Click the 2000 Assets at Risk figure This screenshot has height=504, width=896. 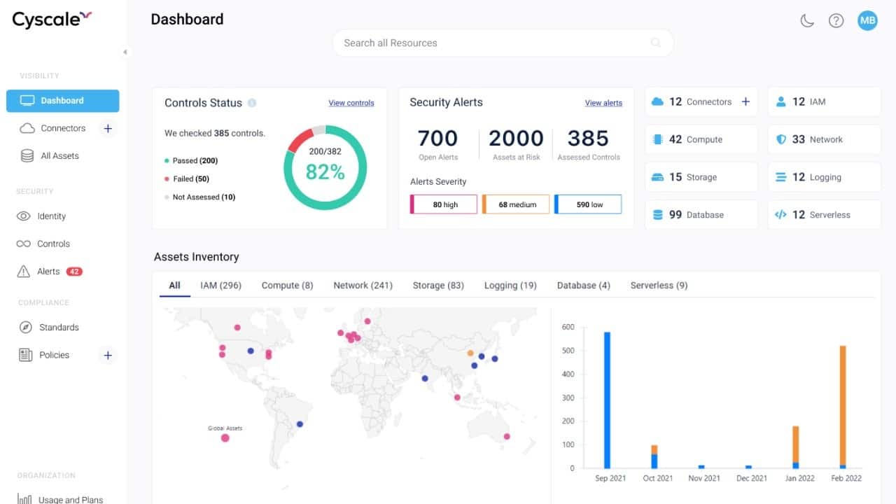tap(517, 143)
